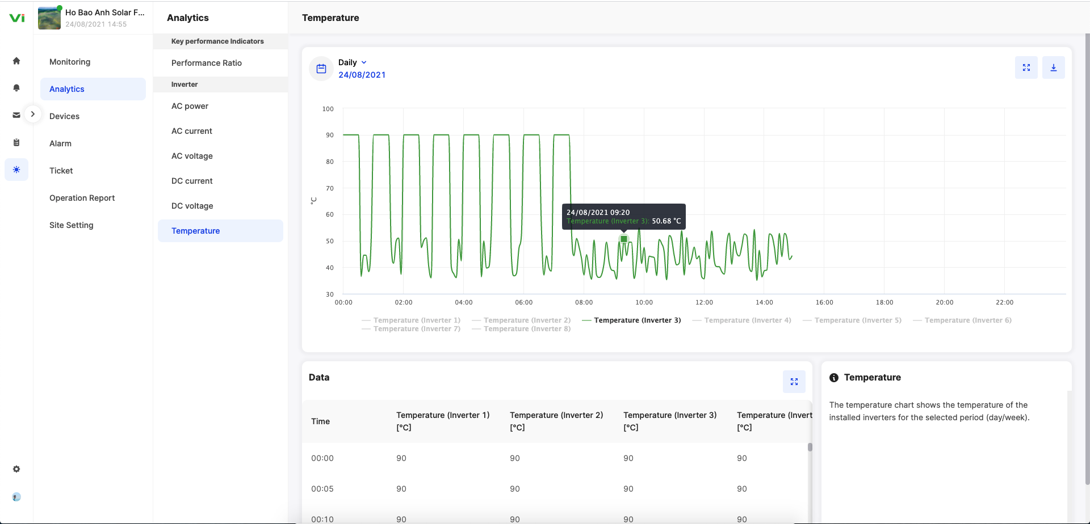The image size is (1090, 524).
Task: Open Performance Ratio analytics
Action: click(207, 63)
